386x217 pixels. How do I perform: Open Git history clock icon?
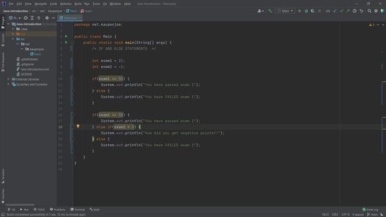(355, 11)
